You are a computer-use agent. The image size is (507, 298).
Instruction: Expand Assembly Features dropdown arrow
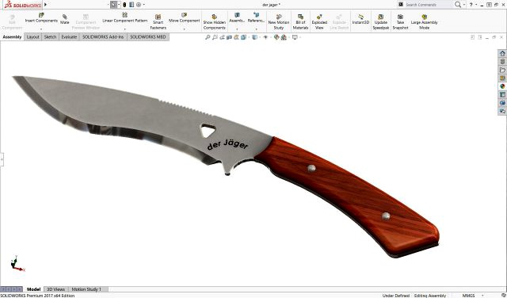[237, 29]
